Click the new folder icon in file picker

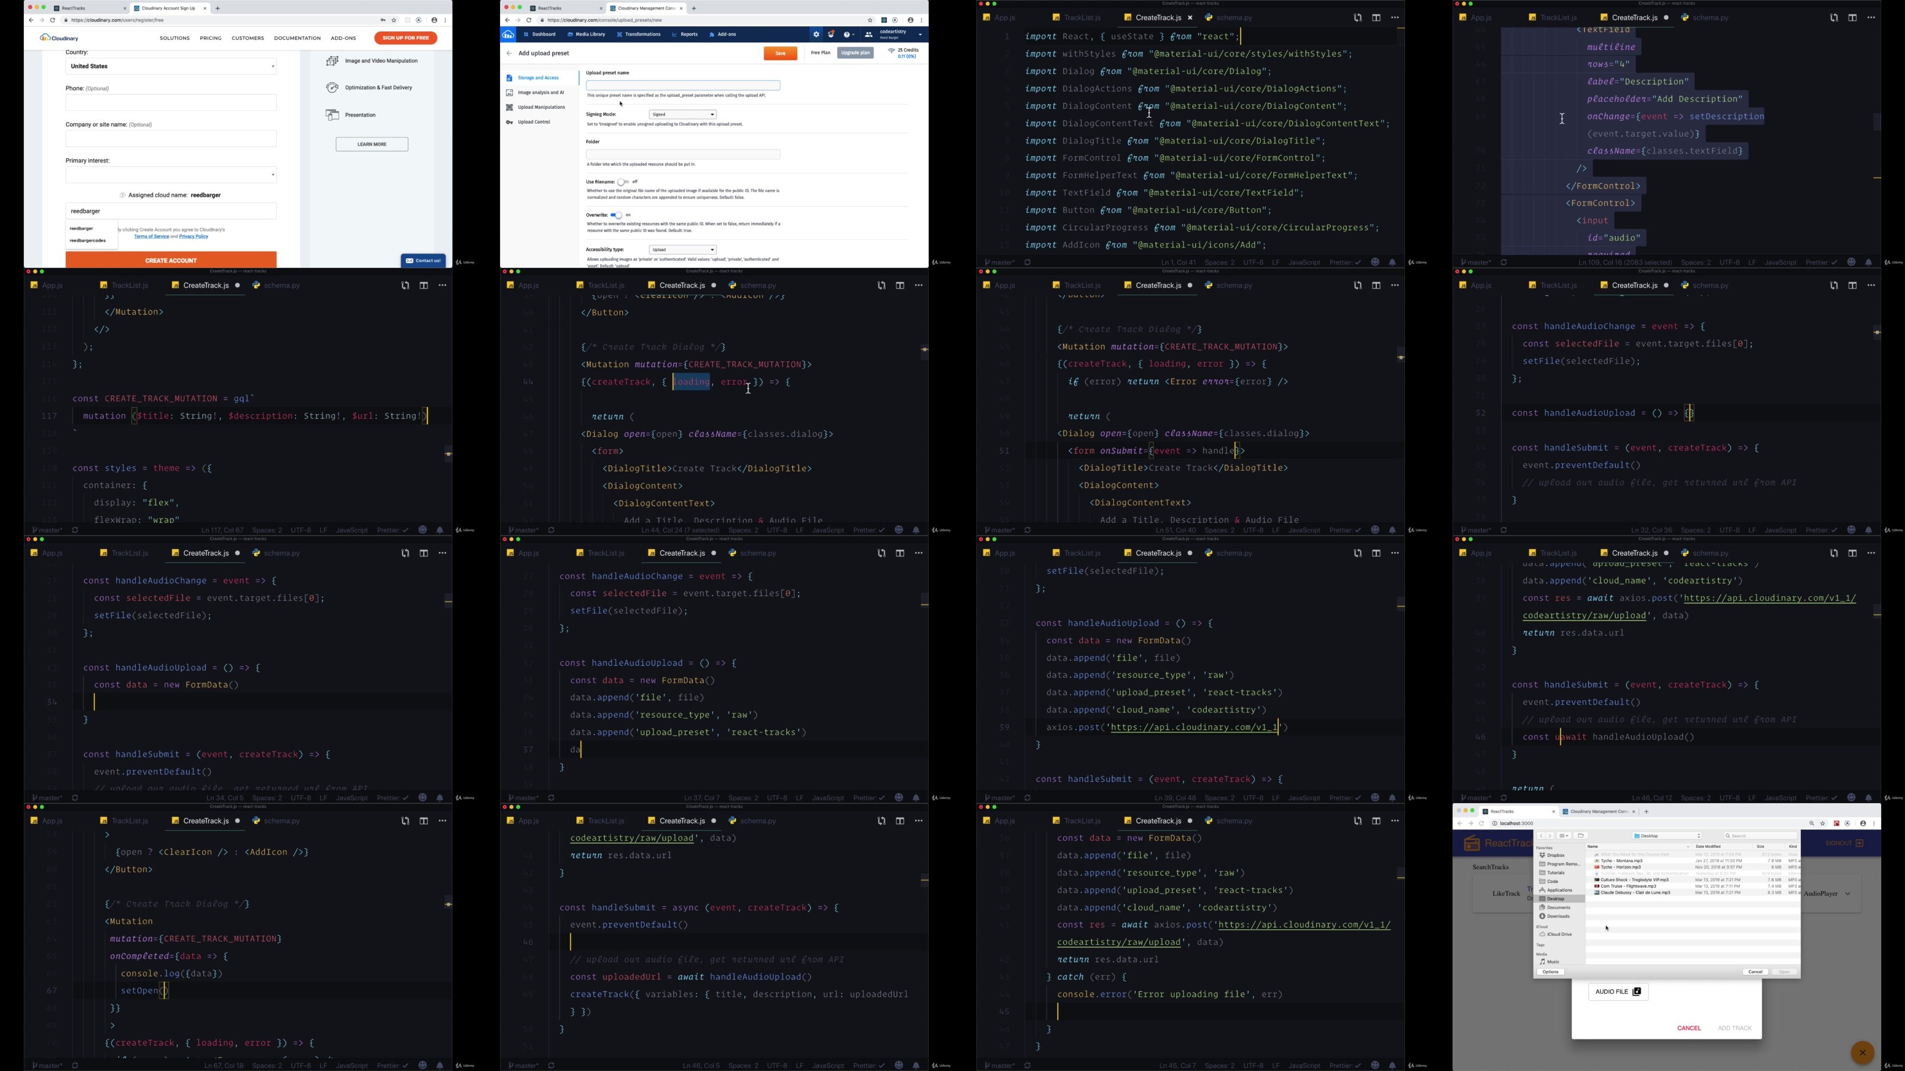coord(1581,836)
